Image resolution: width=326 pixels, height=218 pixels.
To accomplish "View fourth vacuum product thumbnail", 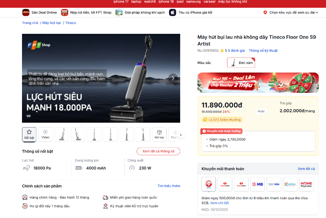I will 110,134.
